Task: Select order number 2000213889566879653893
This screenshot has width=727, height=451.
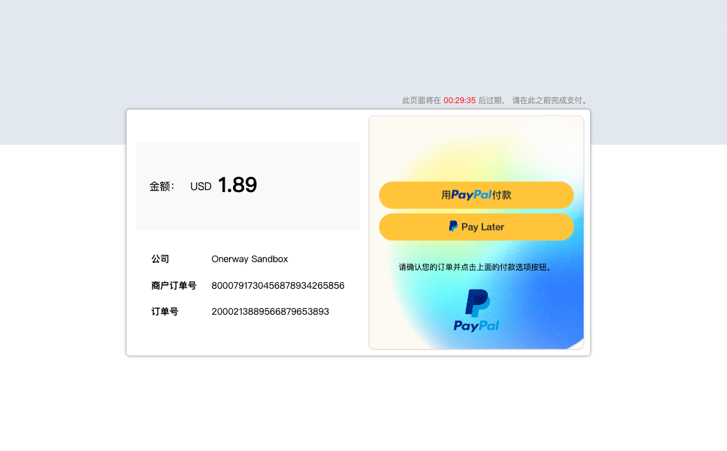Action: (x=270, y=311)
